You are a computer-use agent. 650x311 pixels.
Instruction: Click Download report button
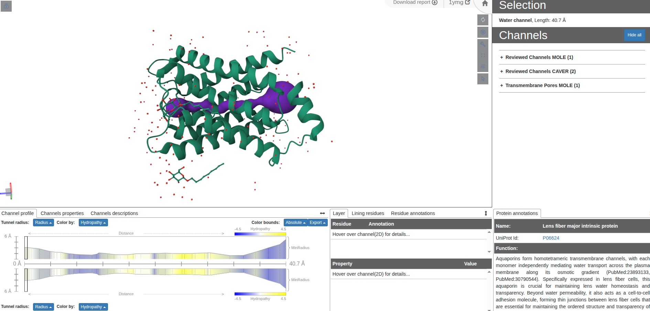(415, 2)
